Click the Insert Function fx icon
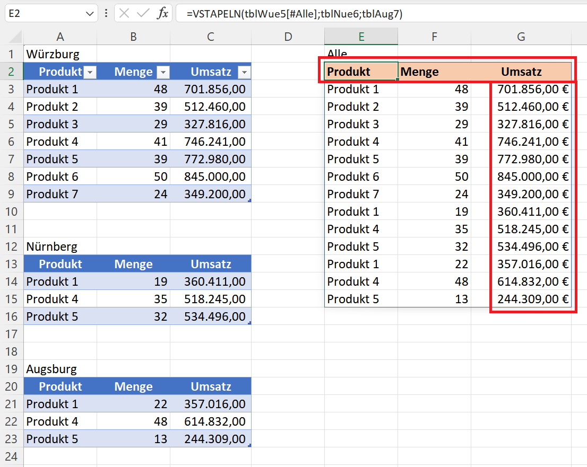 162,14
